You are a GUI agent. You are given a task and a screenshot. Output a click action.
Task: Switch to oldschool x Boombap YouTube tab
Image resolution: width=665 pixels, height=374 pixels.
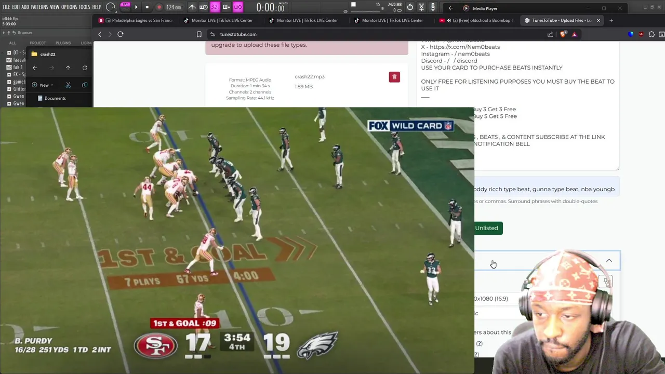[x=476, y=20]
